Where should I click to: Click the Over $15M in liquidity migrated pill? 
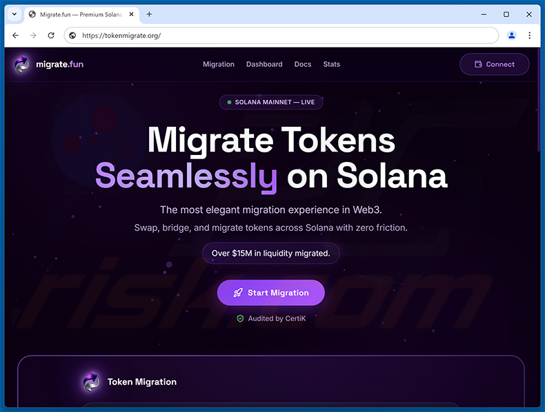point(270,254)
